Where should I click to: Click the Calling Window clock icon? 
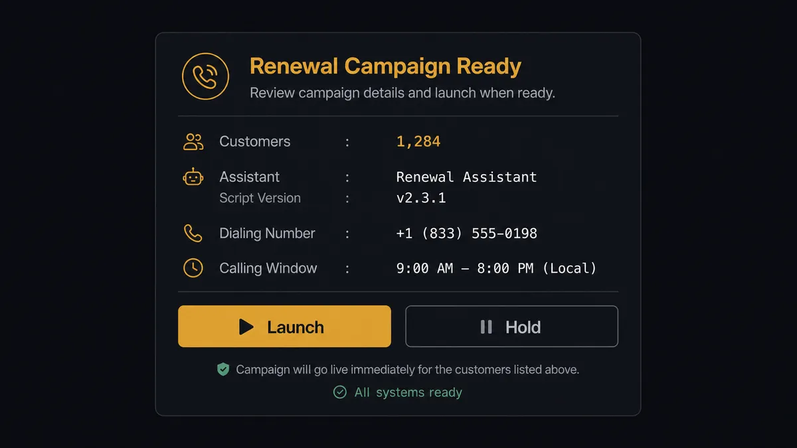(193, 268)
